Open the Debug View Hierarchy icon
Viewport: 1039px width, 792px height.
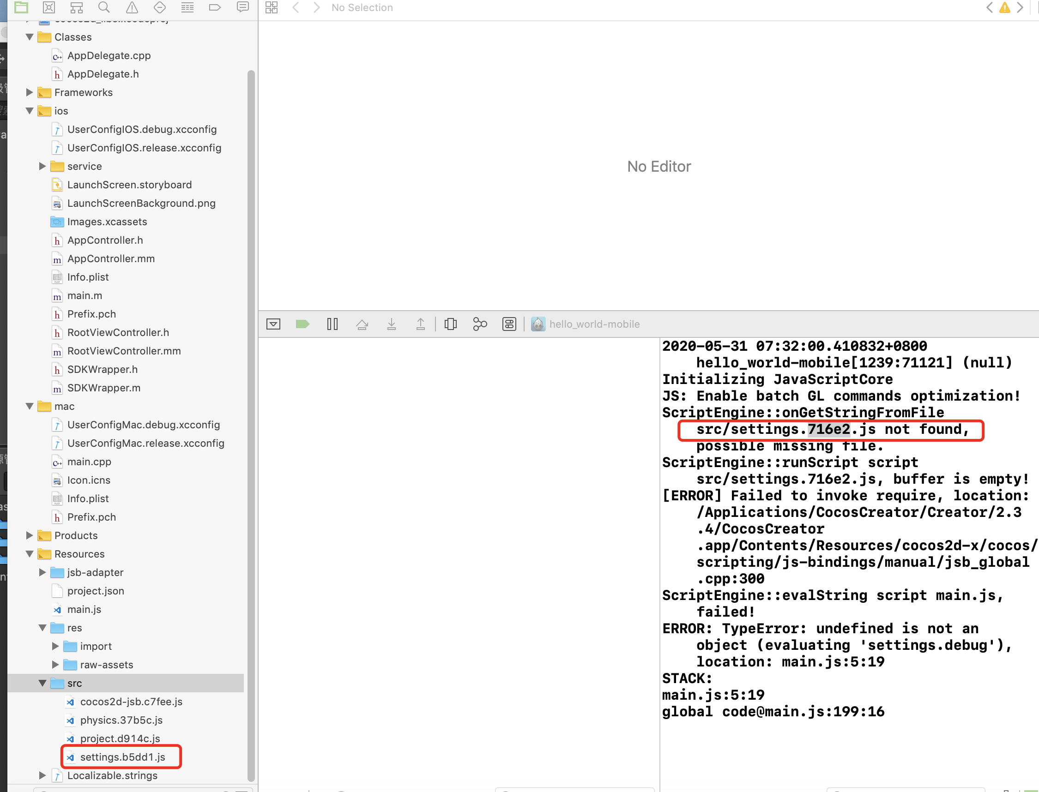pos(450,324)
